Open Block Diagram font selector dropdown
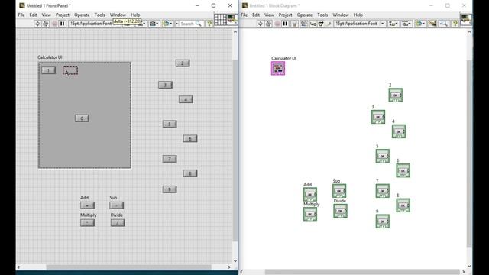 point(360,24)
